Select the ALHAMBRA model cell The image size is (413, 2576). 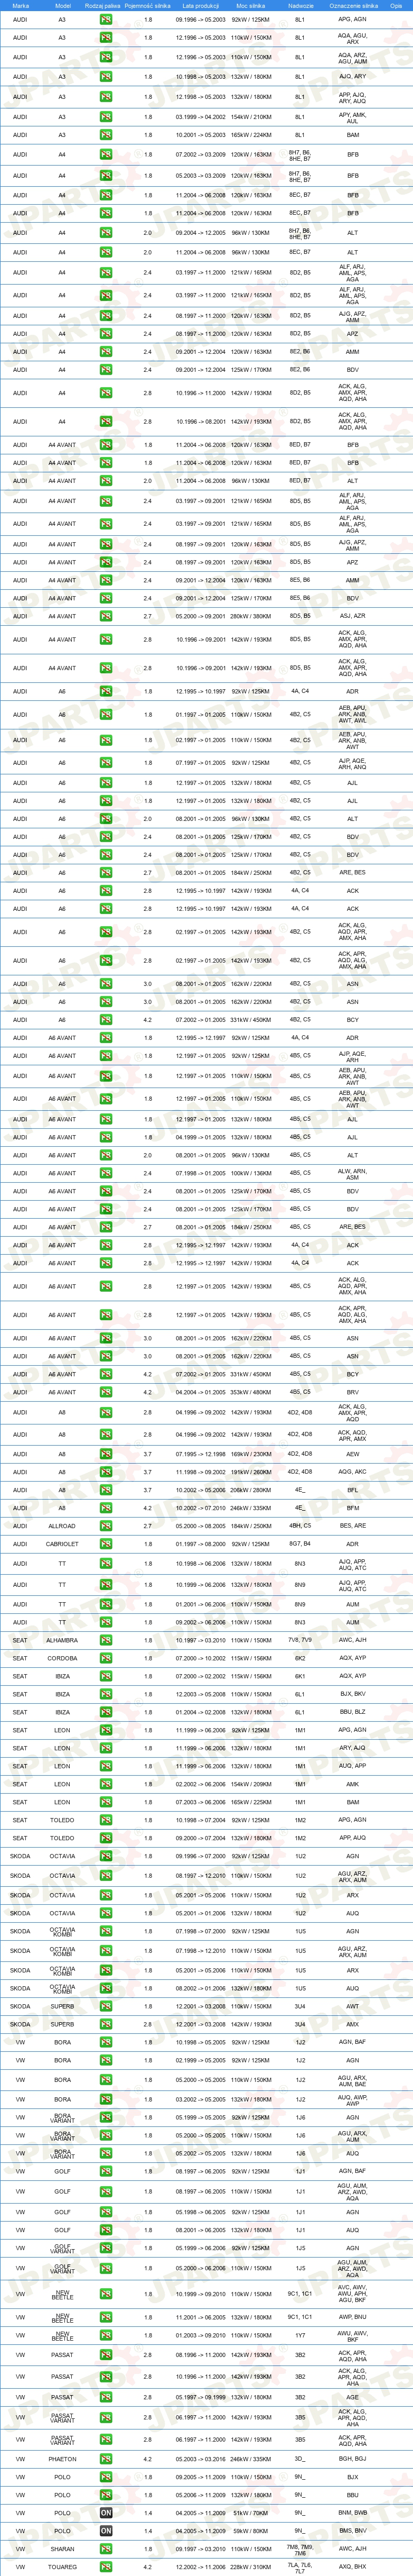62,1640
